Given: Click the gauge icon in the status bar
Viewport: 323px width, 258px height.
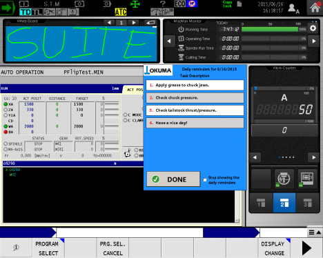Looking at the screenshot, I should (x=157, y=12).
